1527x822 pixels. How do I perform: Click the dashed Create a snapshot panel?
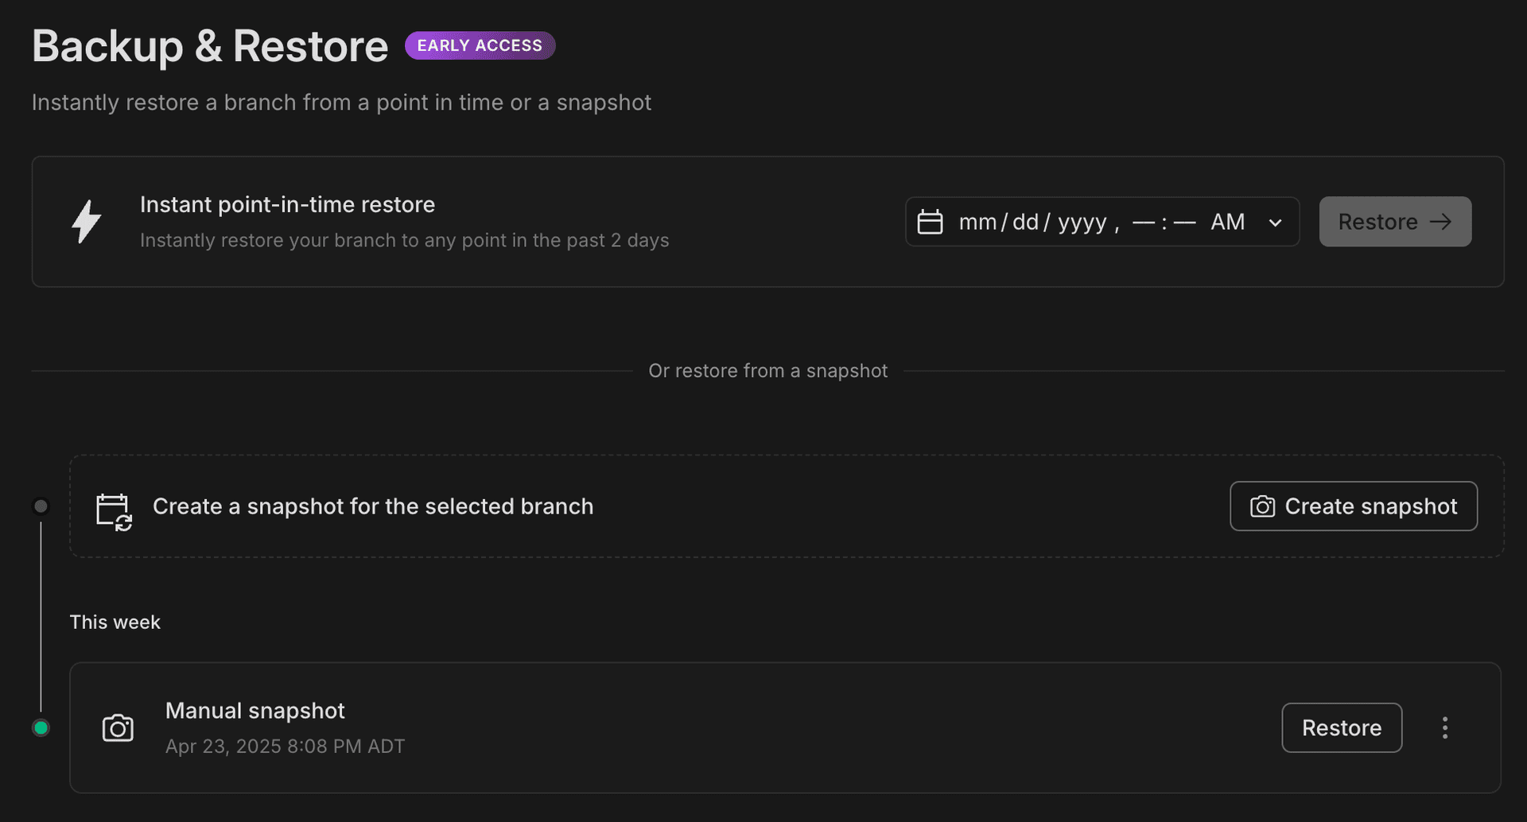click(716, 506)
